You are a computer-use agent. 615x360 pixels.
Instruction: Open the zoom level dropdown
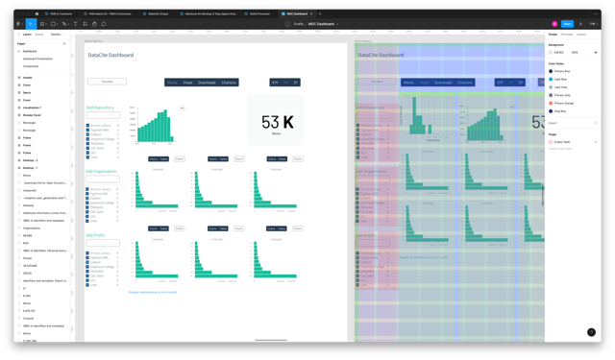pyautogui.click(x=594, y=24)
